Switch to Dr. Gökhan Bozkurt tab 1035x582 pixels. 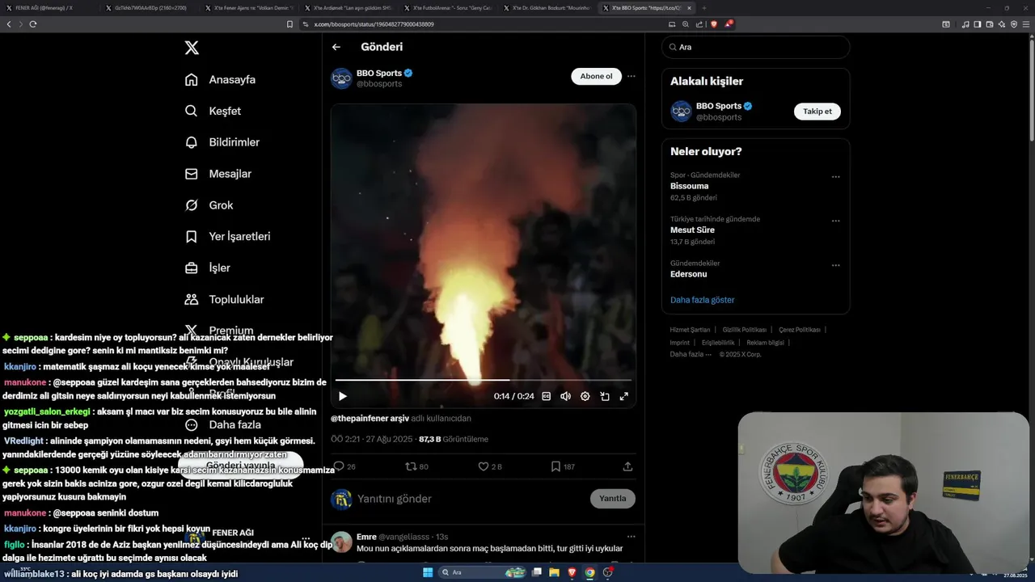pos(549,8)
